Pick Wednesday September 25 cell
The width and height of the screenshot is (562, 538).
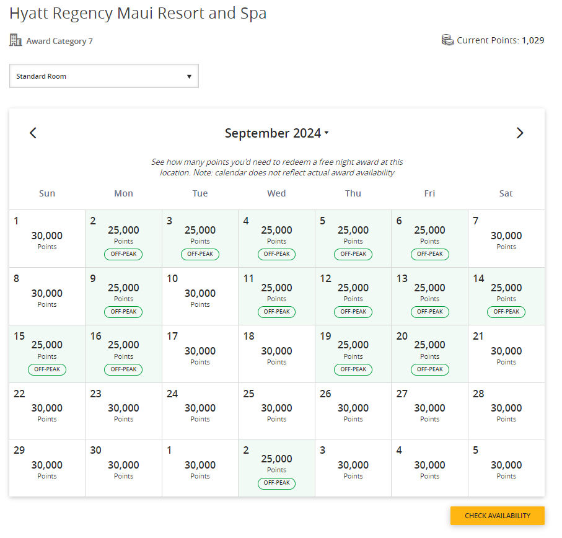277,411
